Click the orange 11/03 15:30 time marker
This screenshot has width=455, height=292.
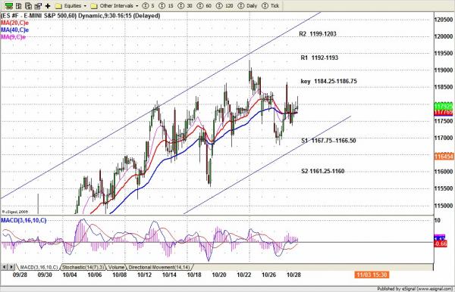point(372,275)
